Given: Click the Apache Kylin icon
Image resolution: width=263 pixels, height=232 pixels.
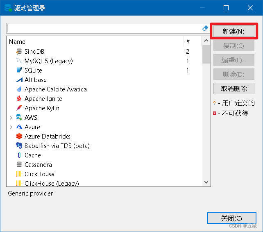Looking at the screenshot, I should coord(19,108).
